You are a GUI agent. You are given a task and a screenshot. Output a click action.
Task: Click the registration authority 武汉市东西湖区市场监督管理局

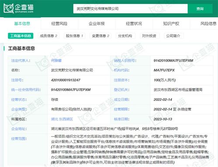[x=178, y=90]
